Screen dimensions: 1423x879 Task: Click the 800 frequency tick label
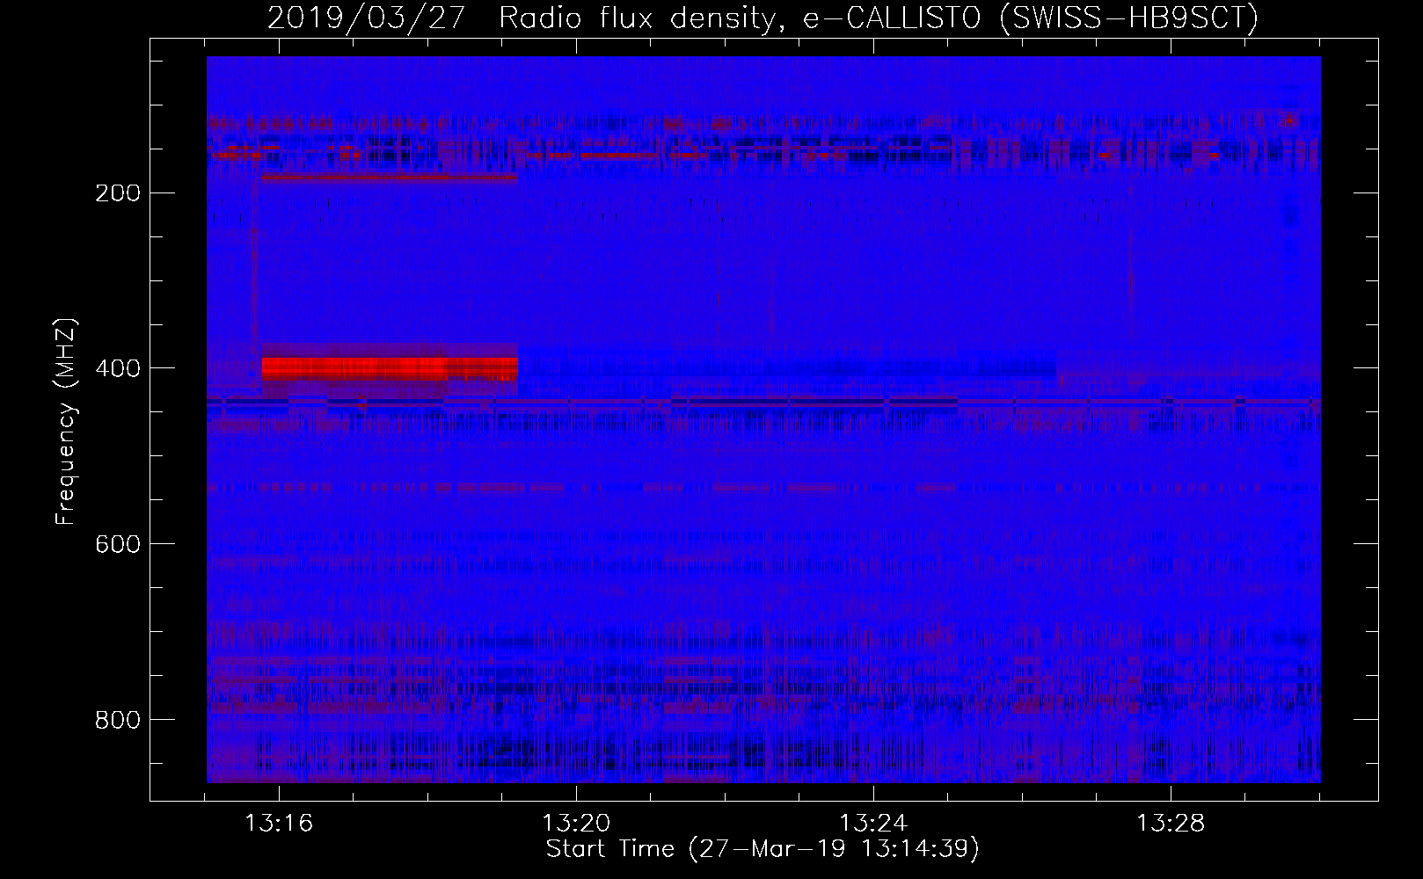pyautogui.click(x=118, y=720)
